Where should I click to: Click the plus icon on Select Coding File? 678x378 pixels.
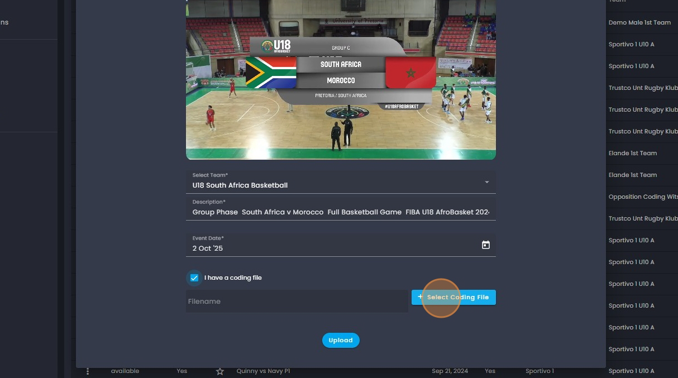pos(420,297)
